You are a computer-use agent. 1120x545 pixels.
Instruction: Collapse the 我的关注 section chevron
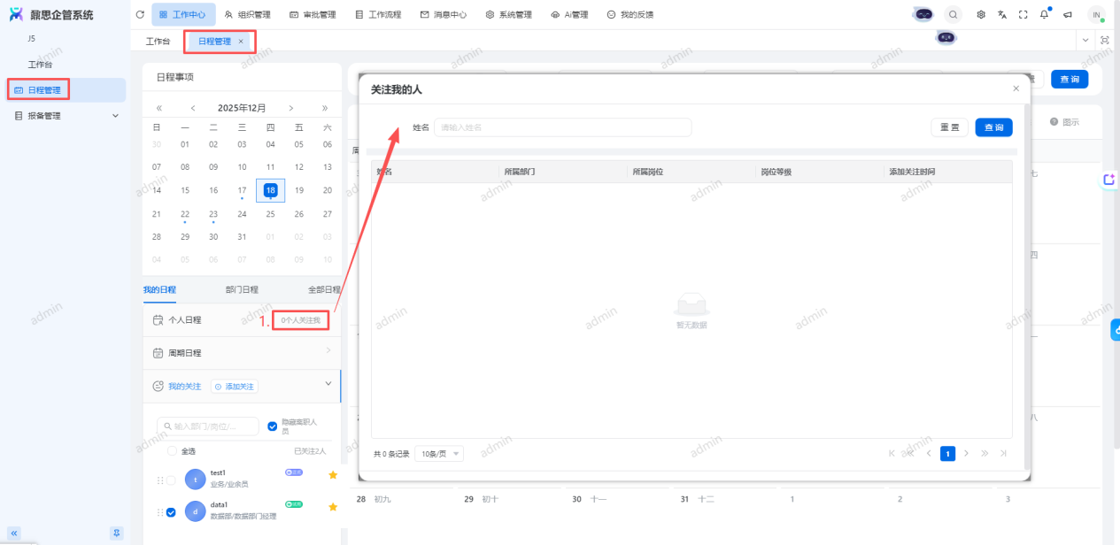pos(328,384)
